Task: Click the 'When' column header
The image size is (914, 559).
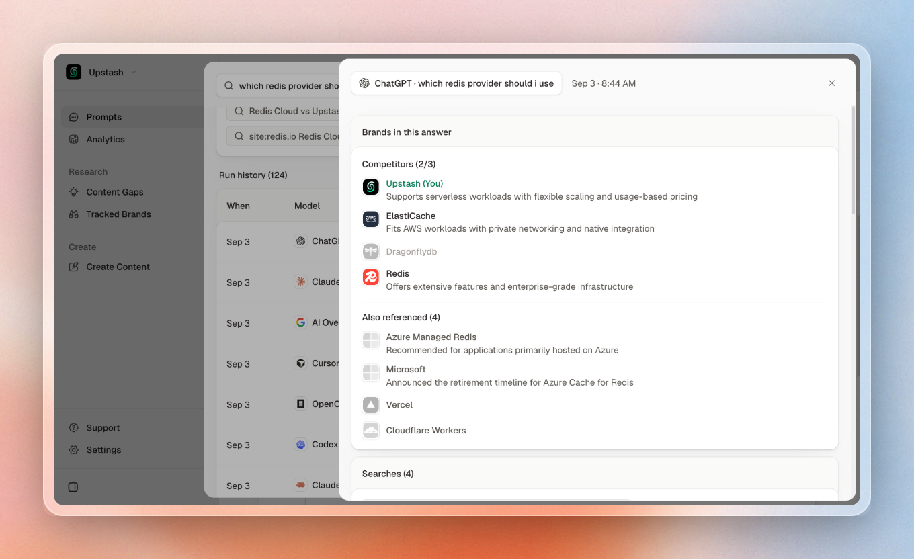Action: tap(238, 206)
